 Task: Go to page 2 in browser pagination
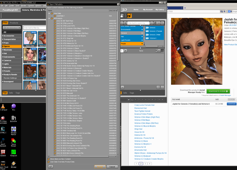pyautogui.click(x=141, y=164)
